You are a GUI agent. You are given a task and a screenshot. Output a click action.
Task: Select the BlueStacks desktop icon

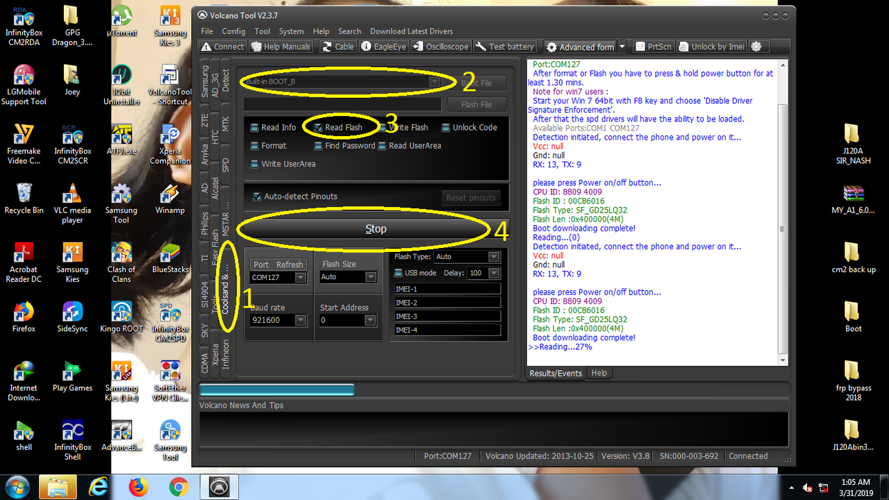tap(170, 258)
